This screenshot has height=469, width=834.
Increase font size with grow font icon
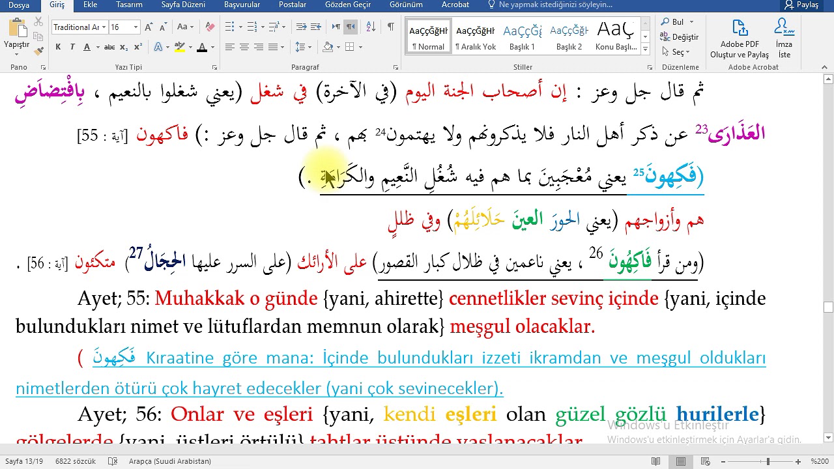pos(149,27)
